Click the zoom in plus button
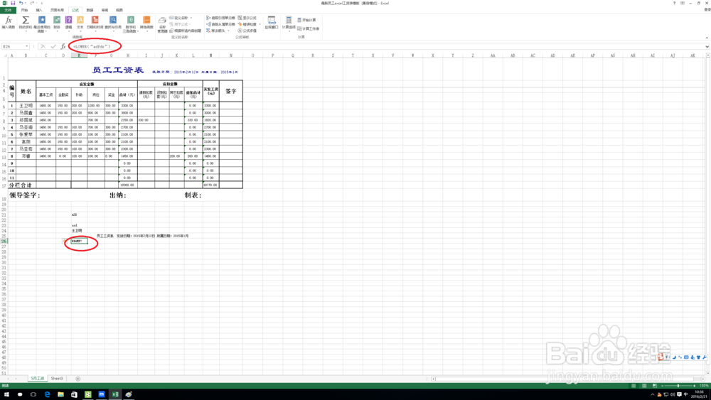This screenshot has width=711, height=400. click(694, 386)
